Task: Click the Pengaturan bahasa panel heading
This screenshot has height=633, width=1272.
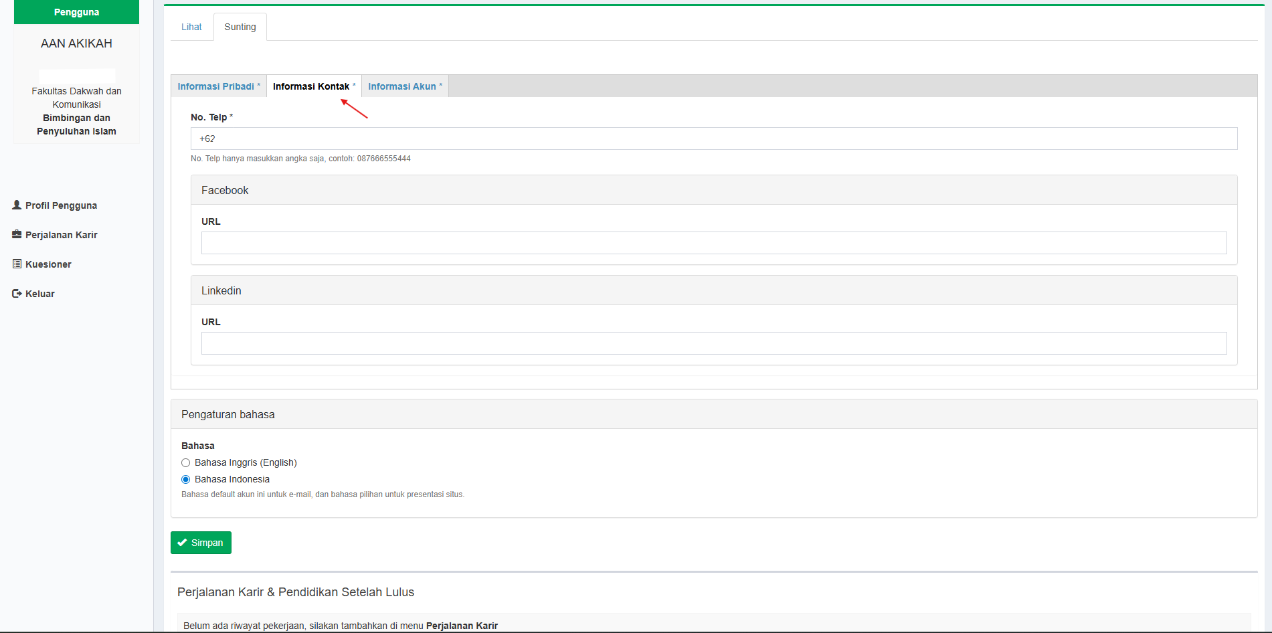Action: coord(228,414)
